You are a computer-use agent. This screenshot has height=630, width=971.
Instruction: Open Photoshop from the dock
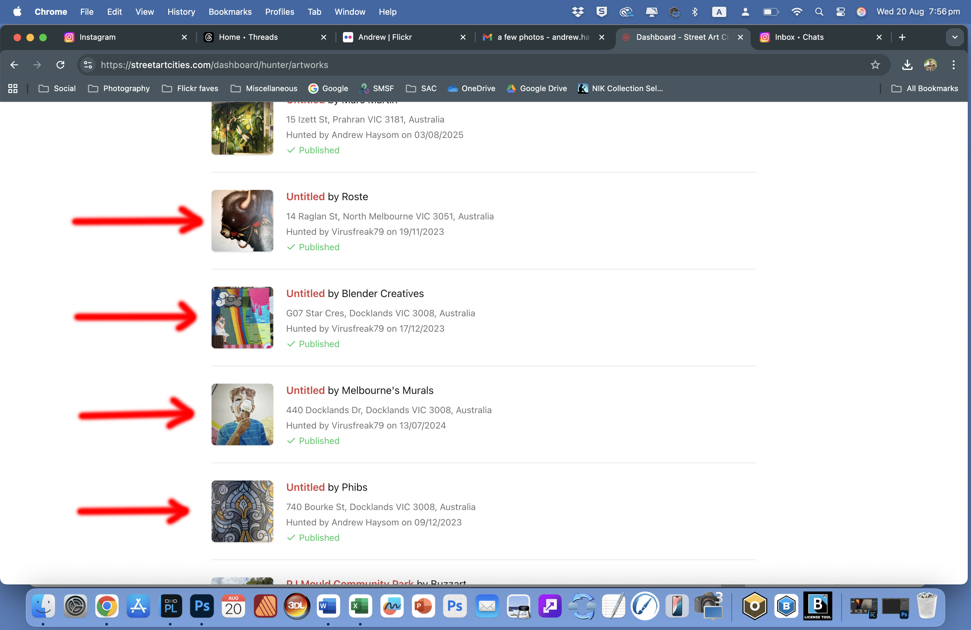coord(202,606)
